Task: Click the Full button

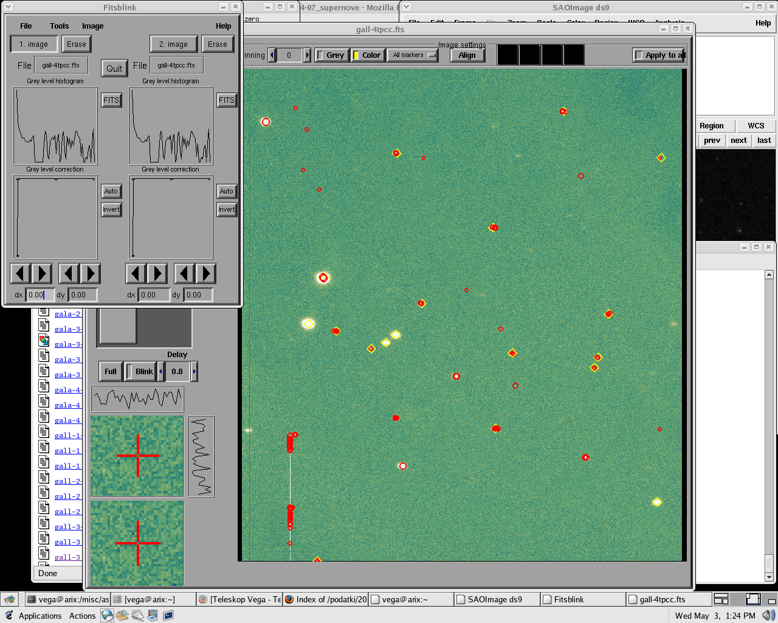Action: click(111, 372)
